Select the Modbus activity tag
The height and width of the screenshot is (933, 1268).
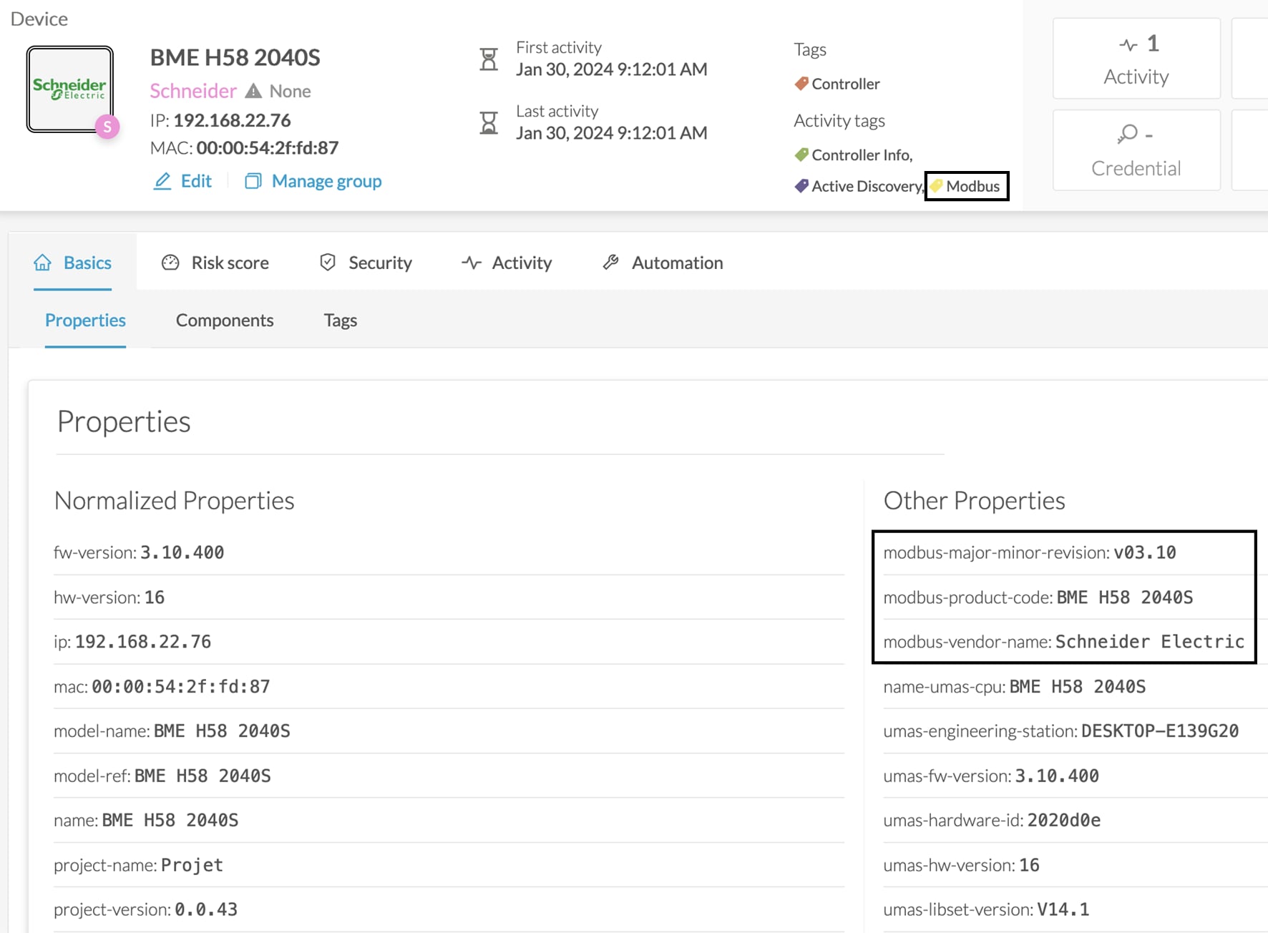click(972, 186)
